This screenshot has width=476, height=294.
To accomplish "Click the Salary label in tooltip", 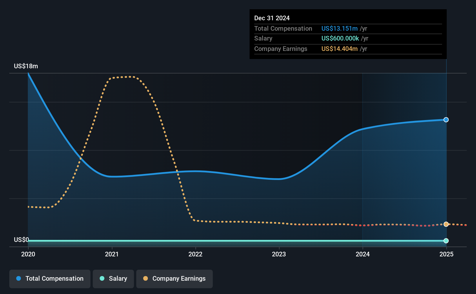I will coord(263,38).
